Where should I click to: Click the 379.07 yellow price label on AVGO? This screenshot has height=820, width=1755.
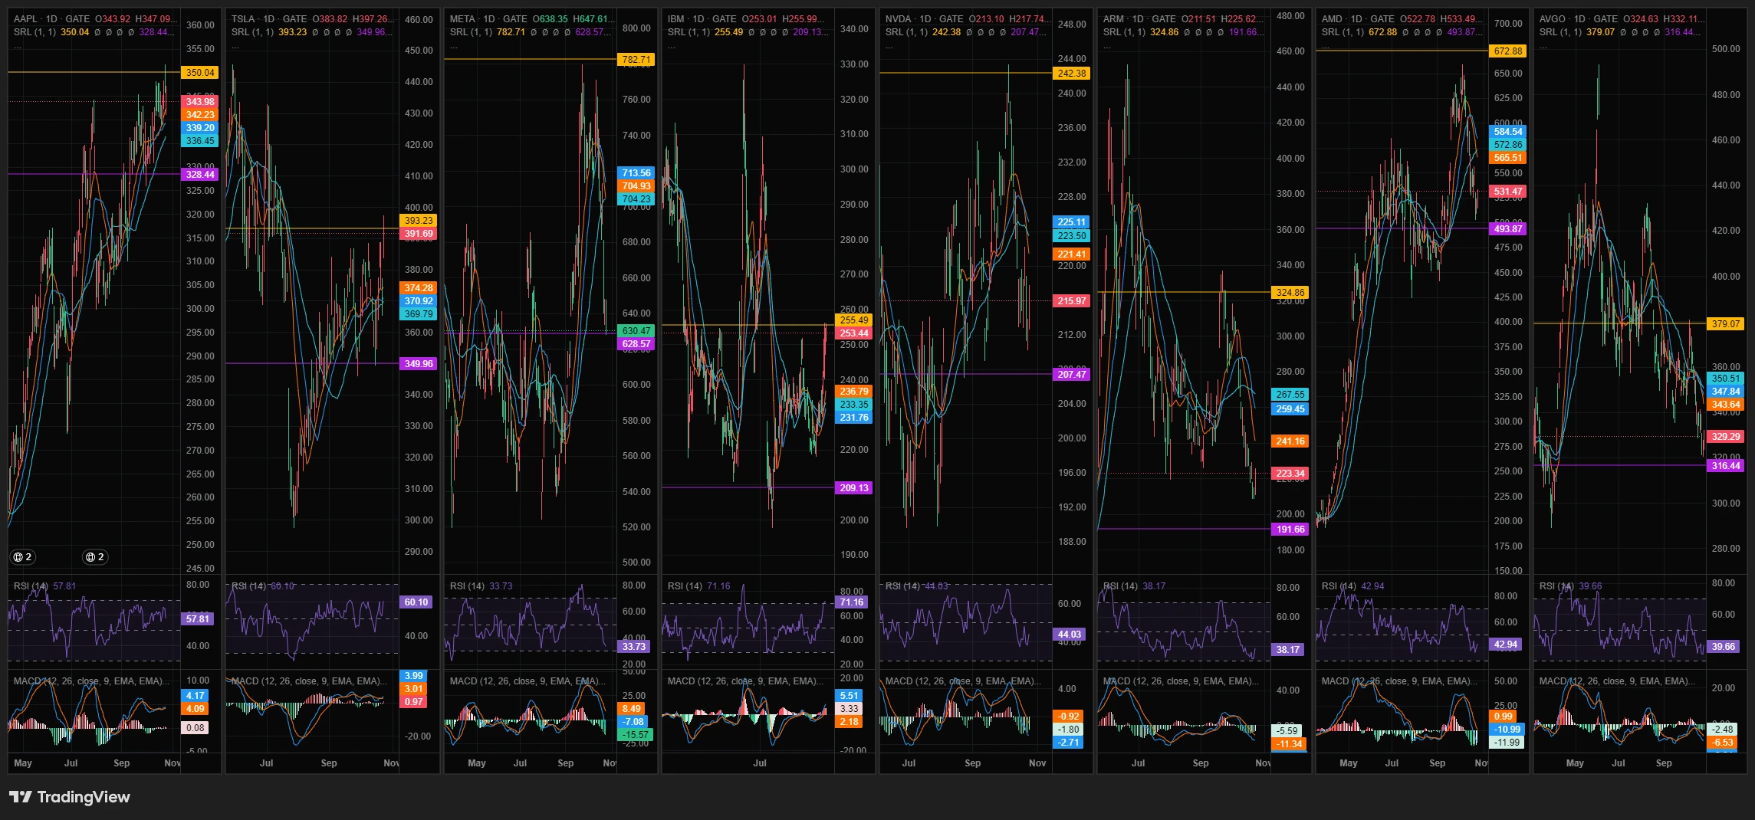1726,324
